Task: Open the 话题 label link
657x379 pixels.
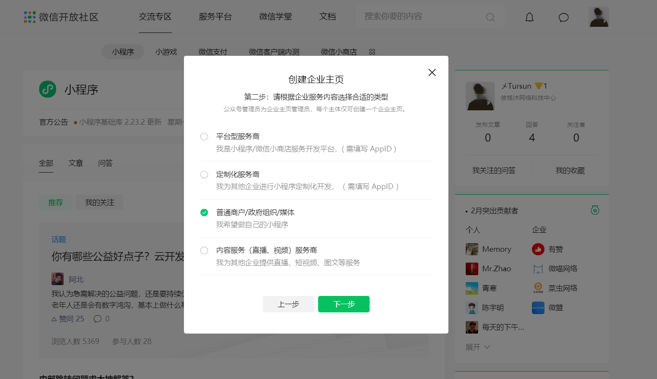Action: point(59,239)
